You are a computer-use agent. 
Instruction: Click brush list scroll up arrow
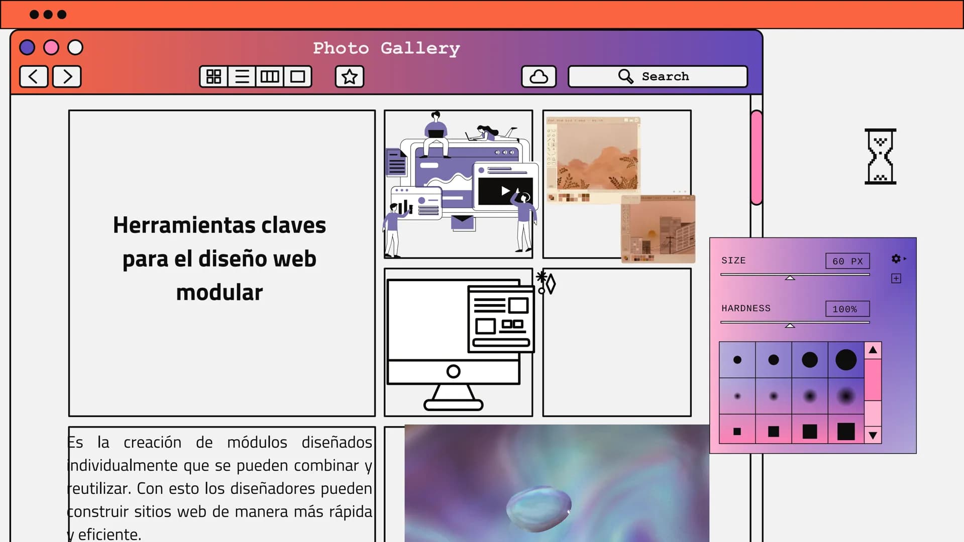pyautogui.click(x=873, y=350)
